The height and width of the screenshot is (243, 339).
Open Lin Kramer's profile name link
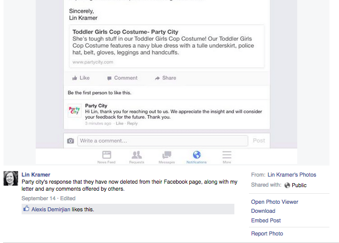(36, 175)
